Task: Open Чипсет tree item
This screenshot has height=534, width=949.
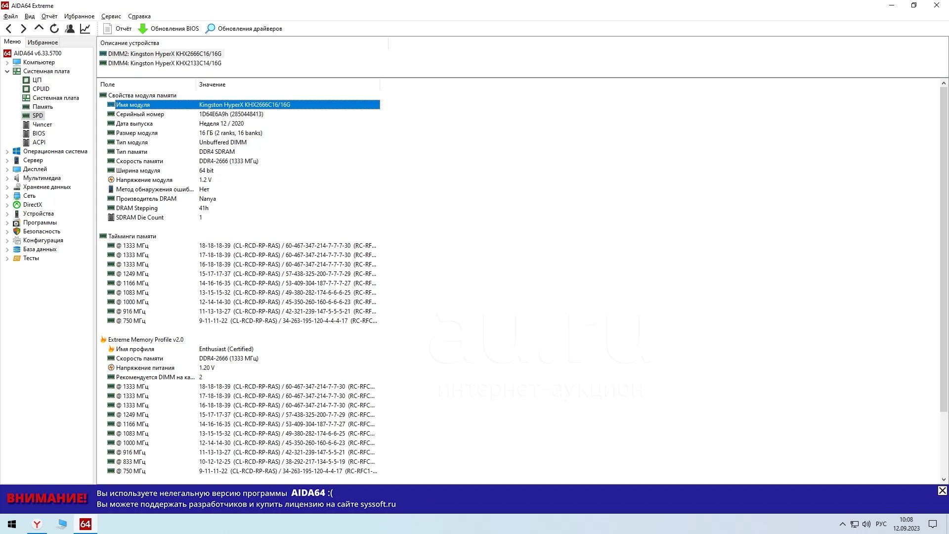Action: 42,125
